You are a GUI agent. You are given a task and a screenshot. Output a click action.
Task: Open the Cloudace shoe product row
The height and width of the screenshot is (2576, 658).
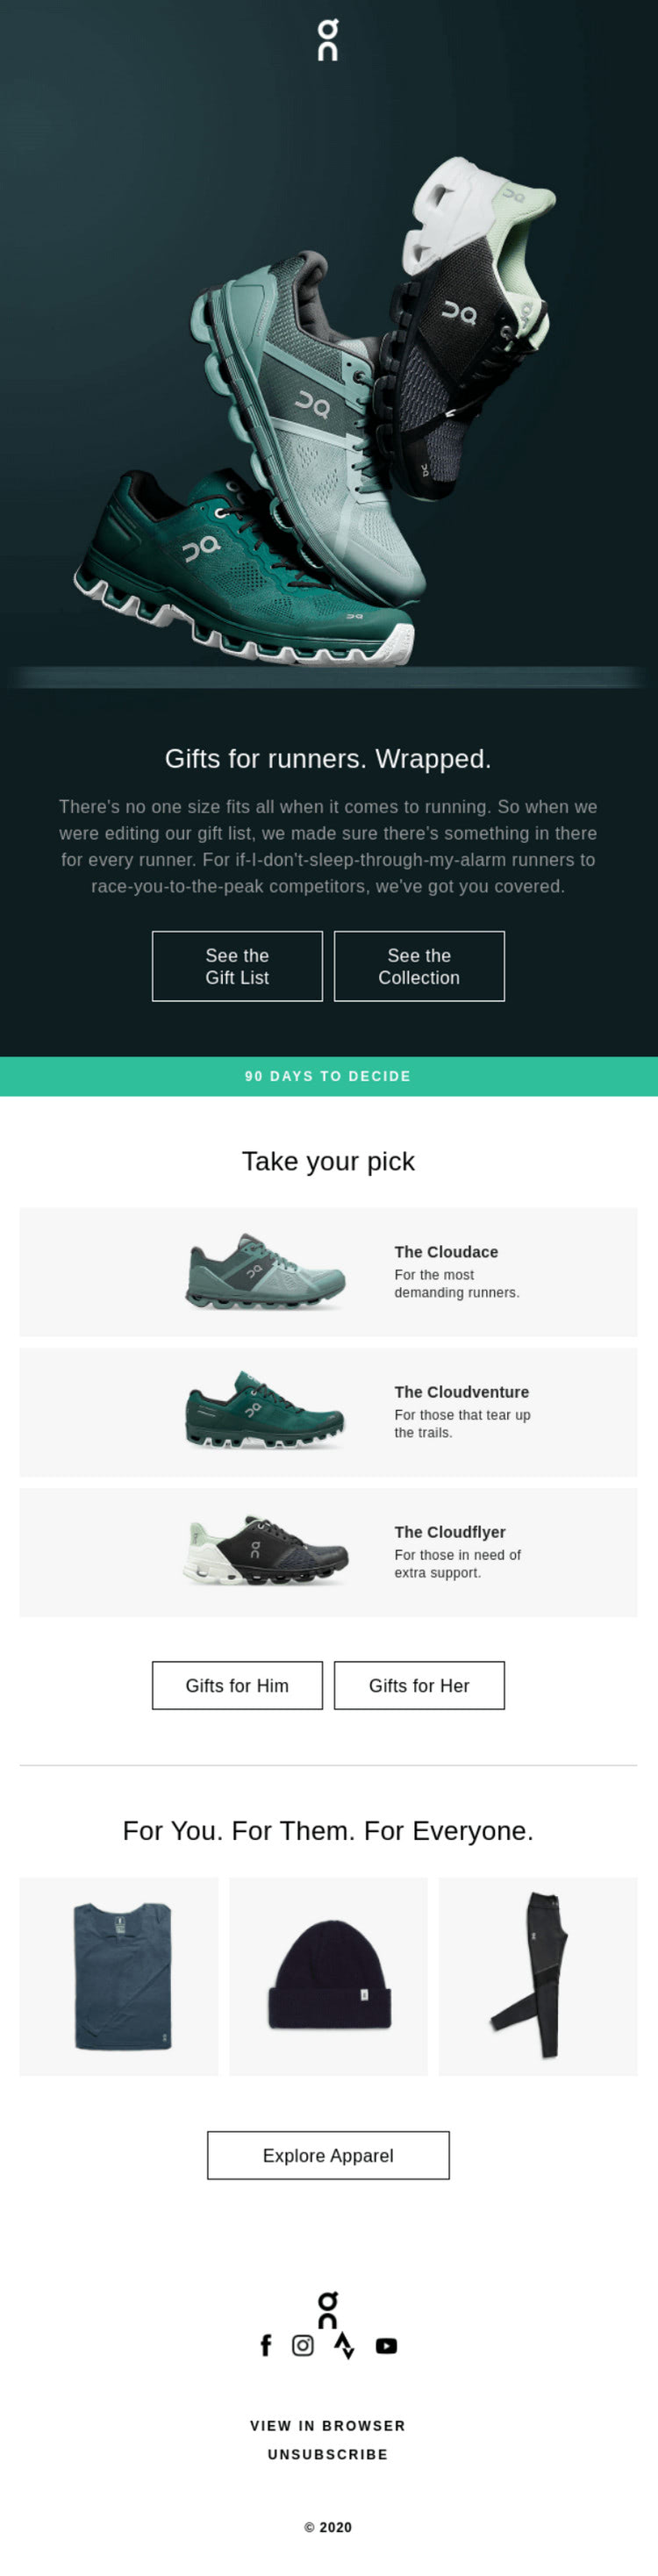pyautogui.click(x=328, y=1272)
